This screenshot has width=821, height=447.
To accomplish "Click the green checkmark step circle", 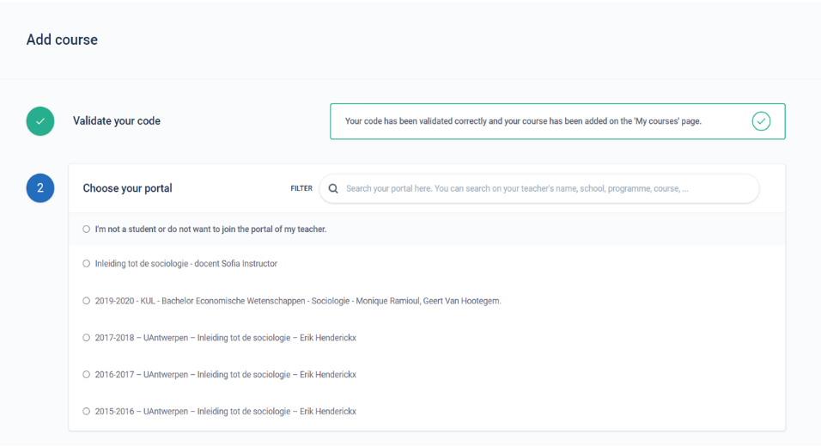I will [40, 121].
